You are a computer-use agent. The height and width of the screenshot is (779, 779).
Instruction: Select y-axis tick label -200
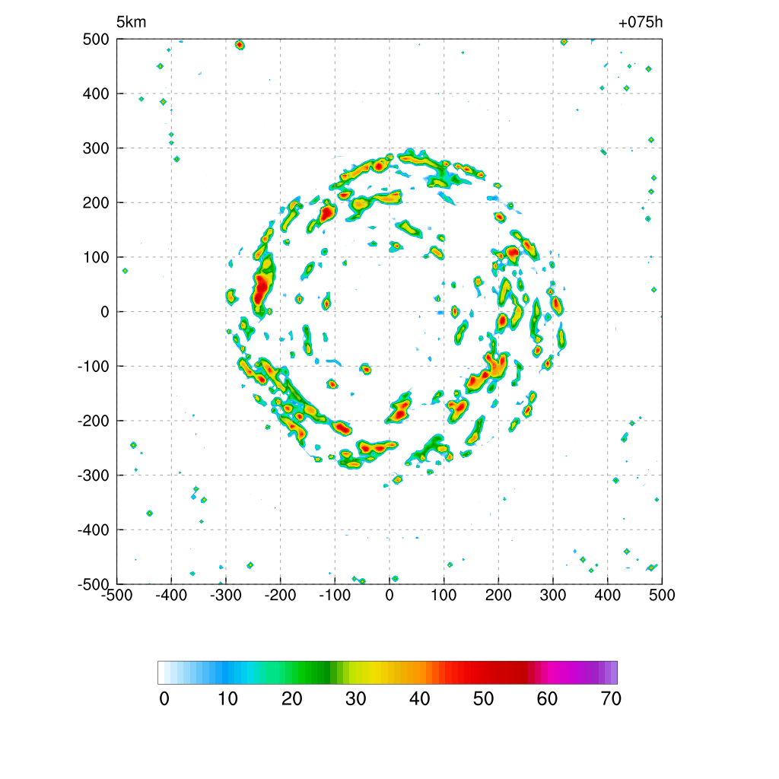point(94,421)
